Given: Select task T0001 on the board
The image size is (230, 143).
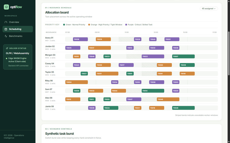Looking at the screenshot, I should point(130,74).
